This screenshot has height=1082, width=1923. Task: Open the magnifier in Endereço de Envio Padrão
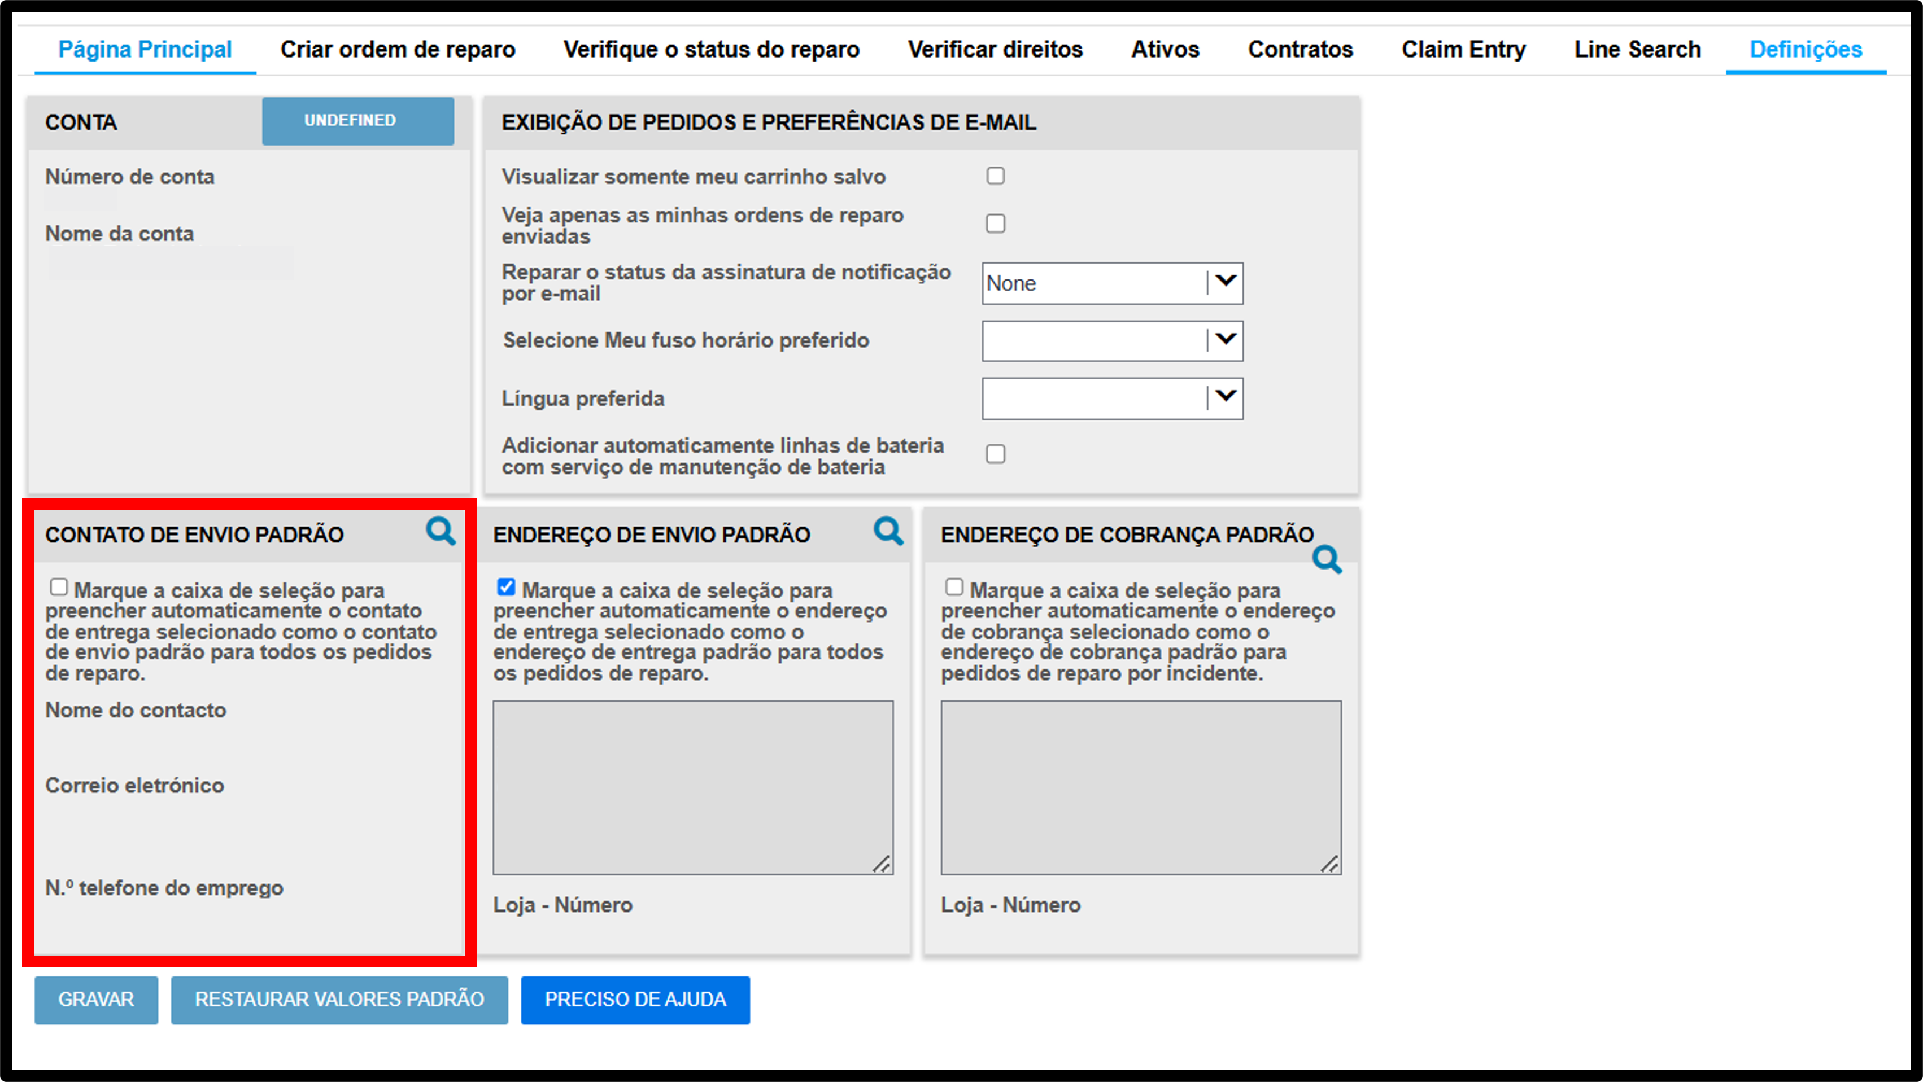coord(888,531)
